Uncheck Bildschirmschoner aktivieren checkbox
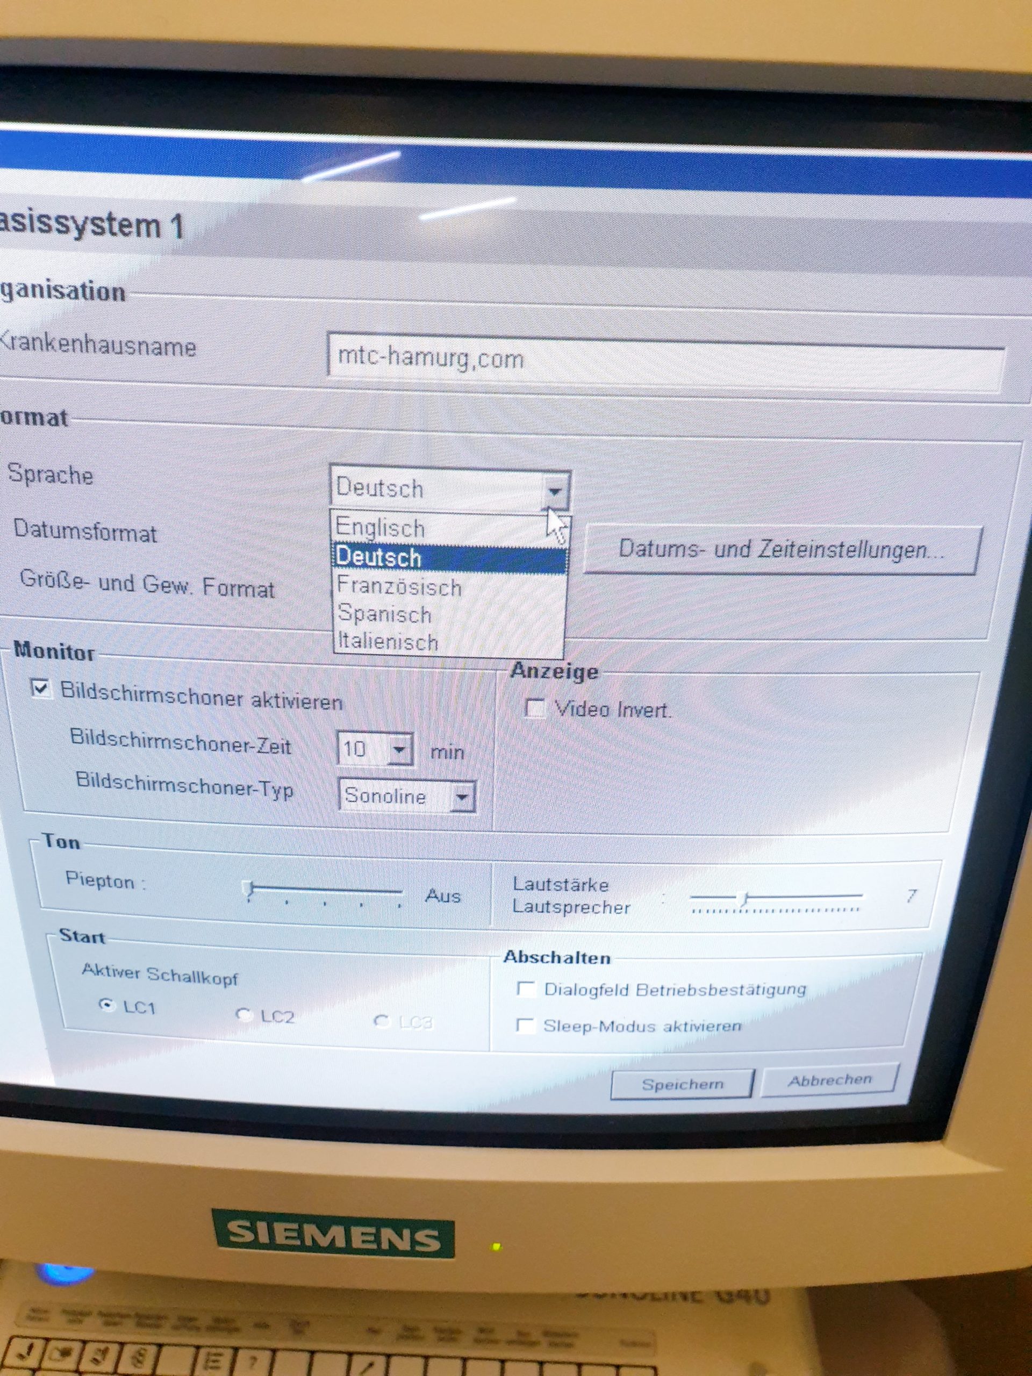The image size is (1032, 1376). tap(40, 689)
